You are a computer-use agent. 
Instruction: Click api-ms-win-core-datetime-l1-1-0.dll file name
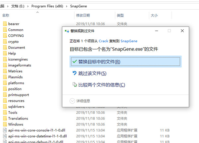coord(37,136)
